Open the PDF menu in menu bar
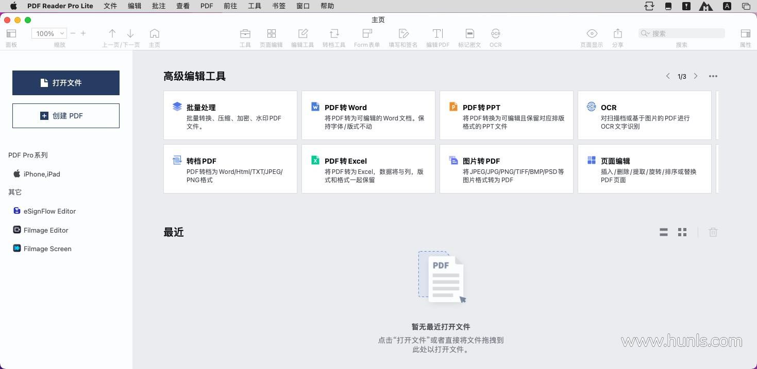 (207, 6)
